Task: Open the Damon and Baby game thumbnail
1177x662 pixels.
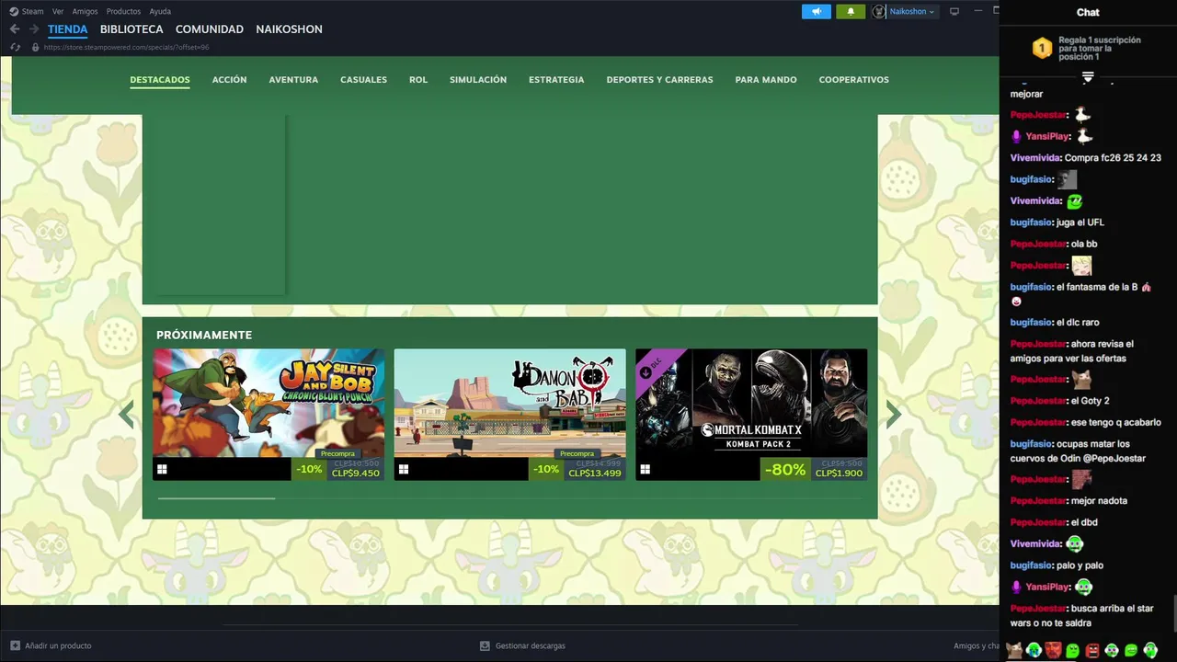Action: click(x=509, y=403)
